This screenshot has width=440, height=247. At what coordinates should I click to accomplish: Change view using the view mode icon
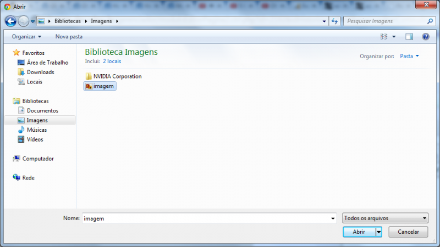point(384,37)
